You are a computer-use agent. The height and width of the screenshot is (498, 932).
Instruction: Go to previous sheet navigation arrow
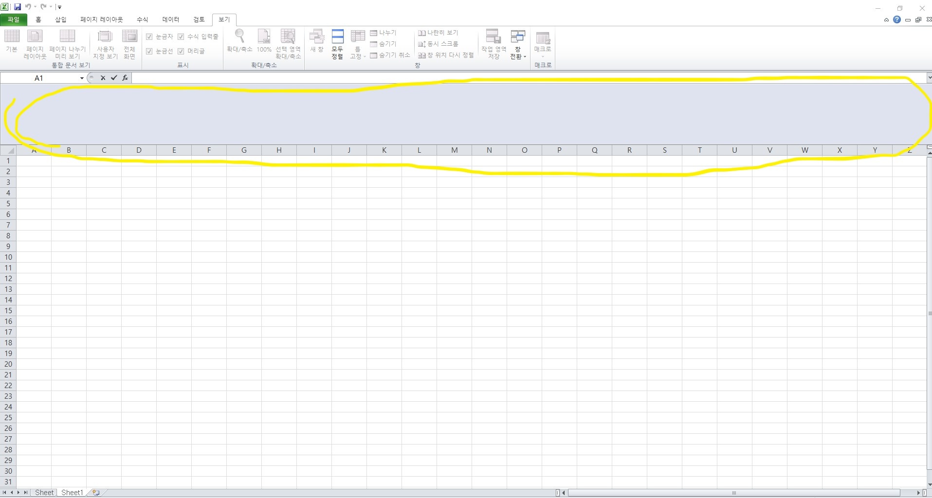pos(12,493)
